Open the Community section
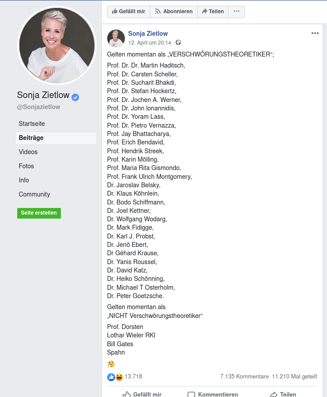The width and height of the screenshot is (327, 397). point(34,194)
